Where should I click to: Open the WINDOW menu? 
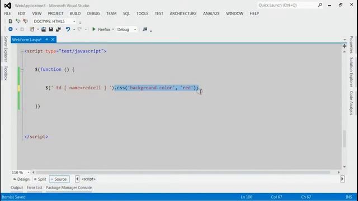tap(234, 13)
